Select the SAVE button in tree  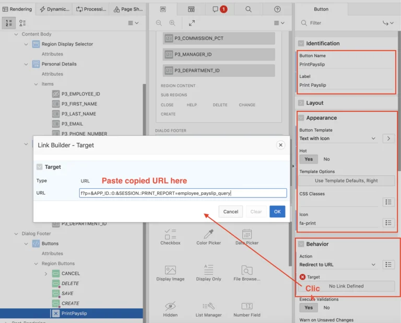tap(67, 294)
